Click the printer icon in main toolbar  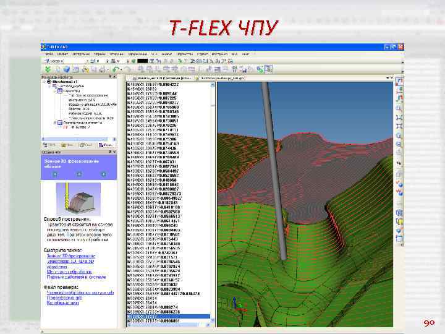(102, 69)
